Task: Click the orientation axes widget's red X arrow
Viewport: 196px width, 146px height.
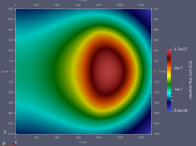Action: click(x=15, y=144)
